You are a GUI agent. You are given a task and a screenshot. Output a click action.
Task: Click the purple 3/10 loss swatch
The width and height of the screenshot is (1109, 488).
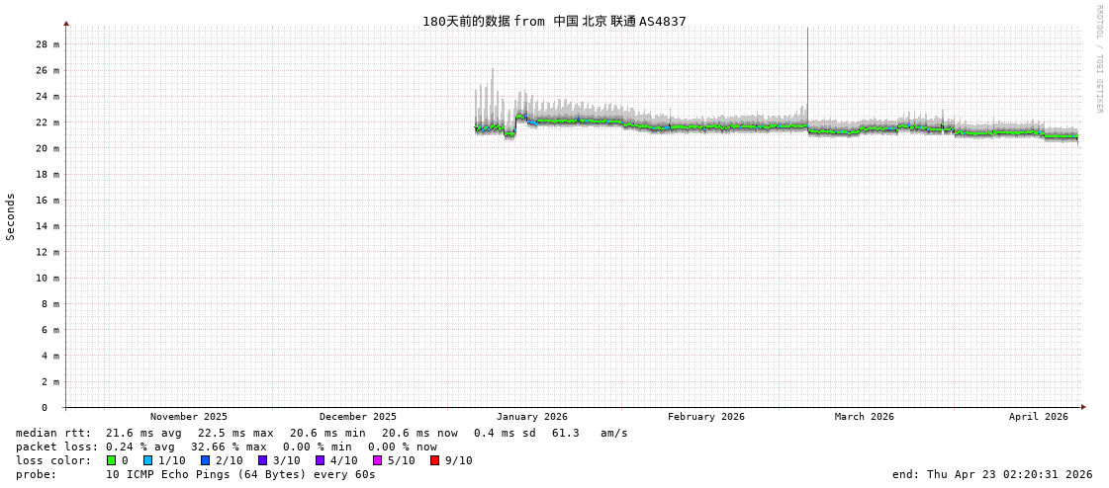coord(262,460)
